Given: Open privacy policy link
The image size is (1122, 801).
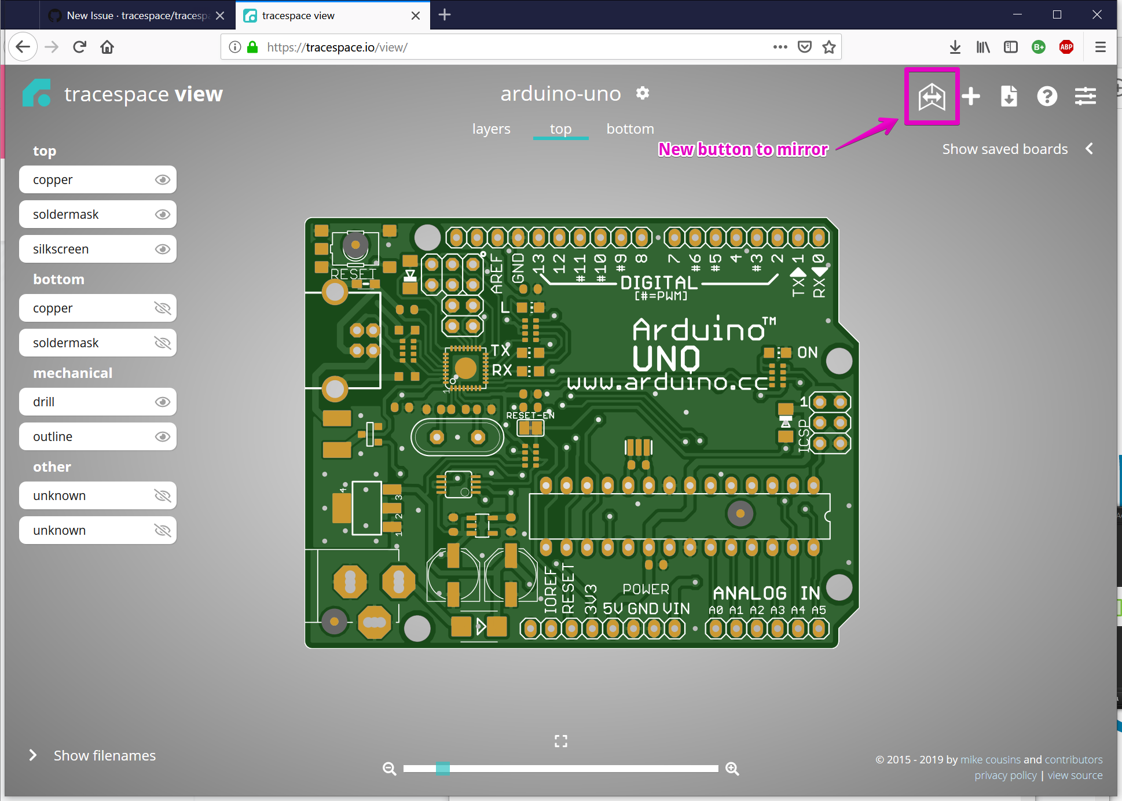Looking at the screenshot, I should pos(1006,775).
